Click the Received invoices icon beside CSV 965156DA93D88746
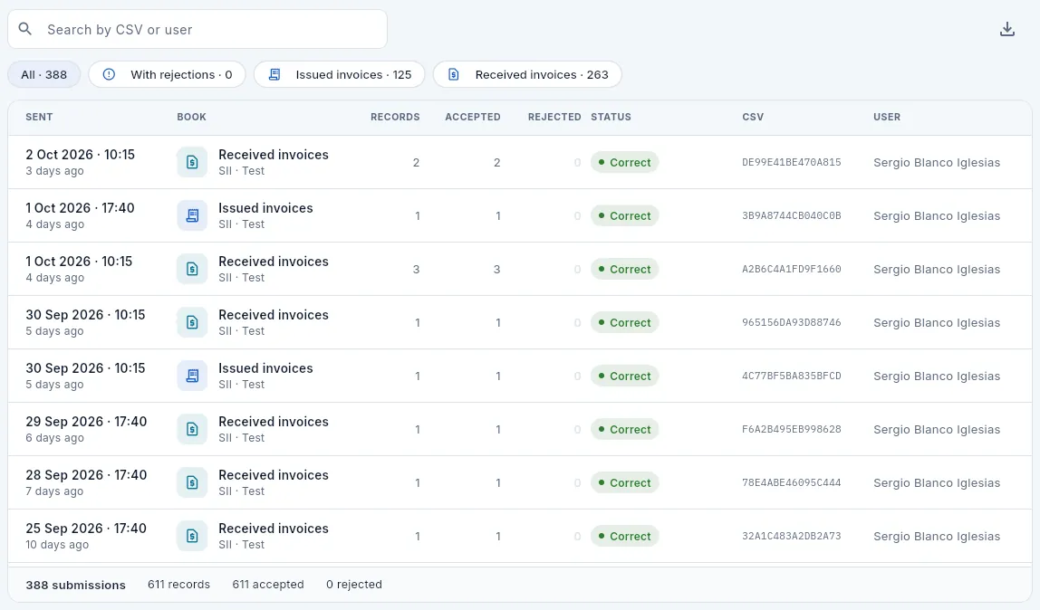This screenshot has width=1040, height=610. 192,322
